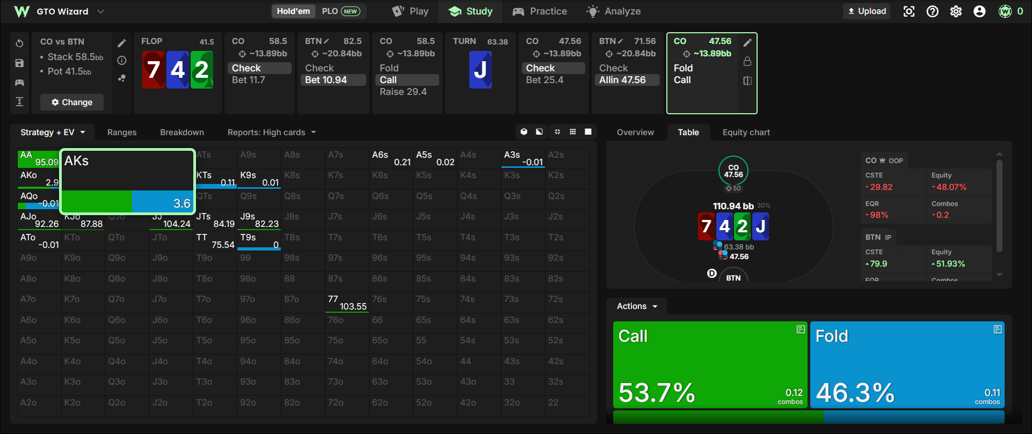Open the Practice tab
The width and height of the screenshot is (1032, 434).
[540, 11]
